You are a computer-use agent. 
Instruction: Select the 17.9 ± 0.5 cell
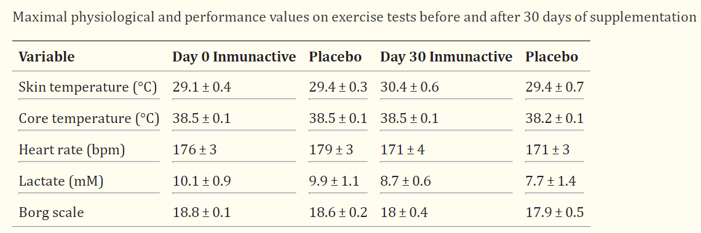(555, 212)
